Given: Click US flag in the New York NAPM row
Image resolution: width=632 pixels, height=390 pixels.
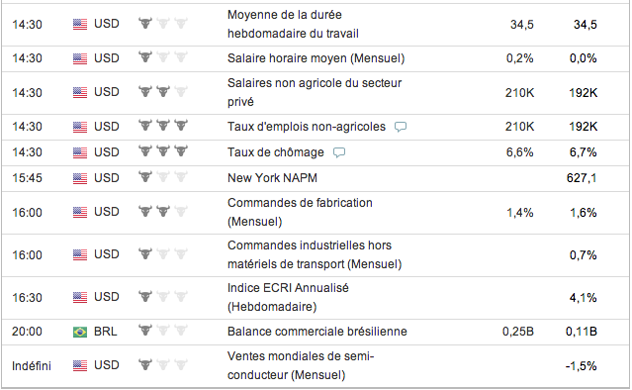Looking at the screenshot, I should pyautogui.click(x=80, y=178).
